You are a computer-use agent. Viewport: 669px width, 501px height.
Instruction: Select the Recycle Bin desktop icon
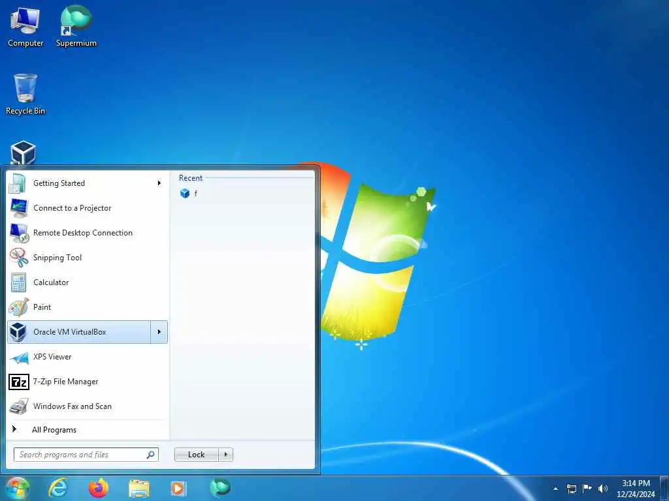pyautogui.click(x=25, y=94)
